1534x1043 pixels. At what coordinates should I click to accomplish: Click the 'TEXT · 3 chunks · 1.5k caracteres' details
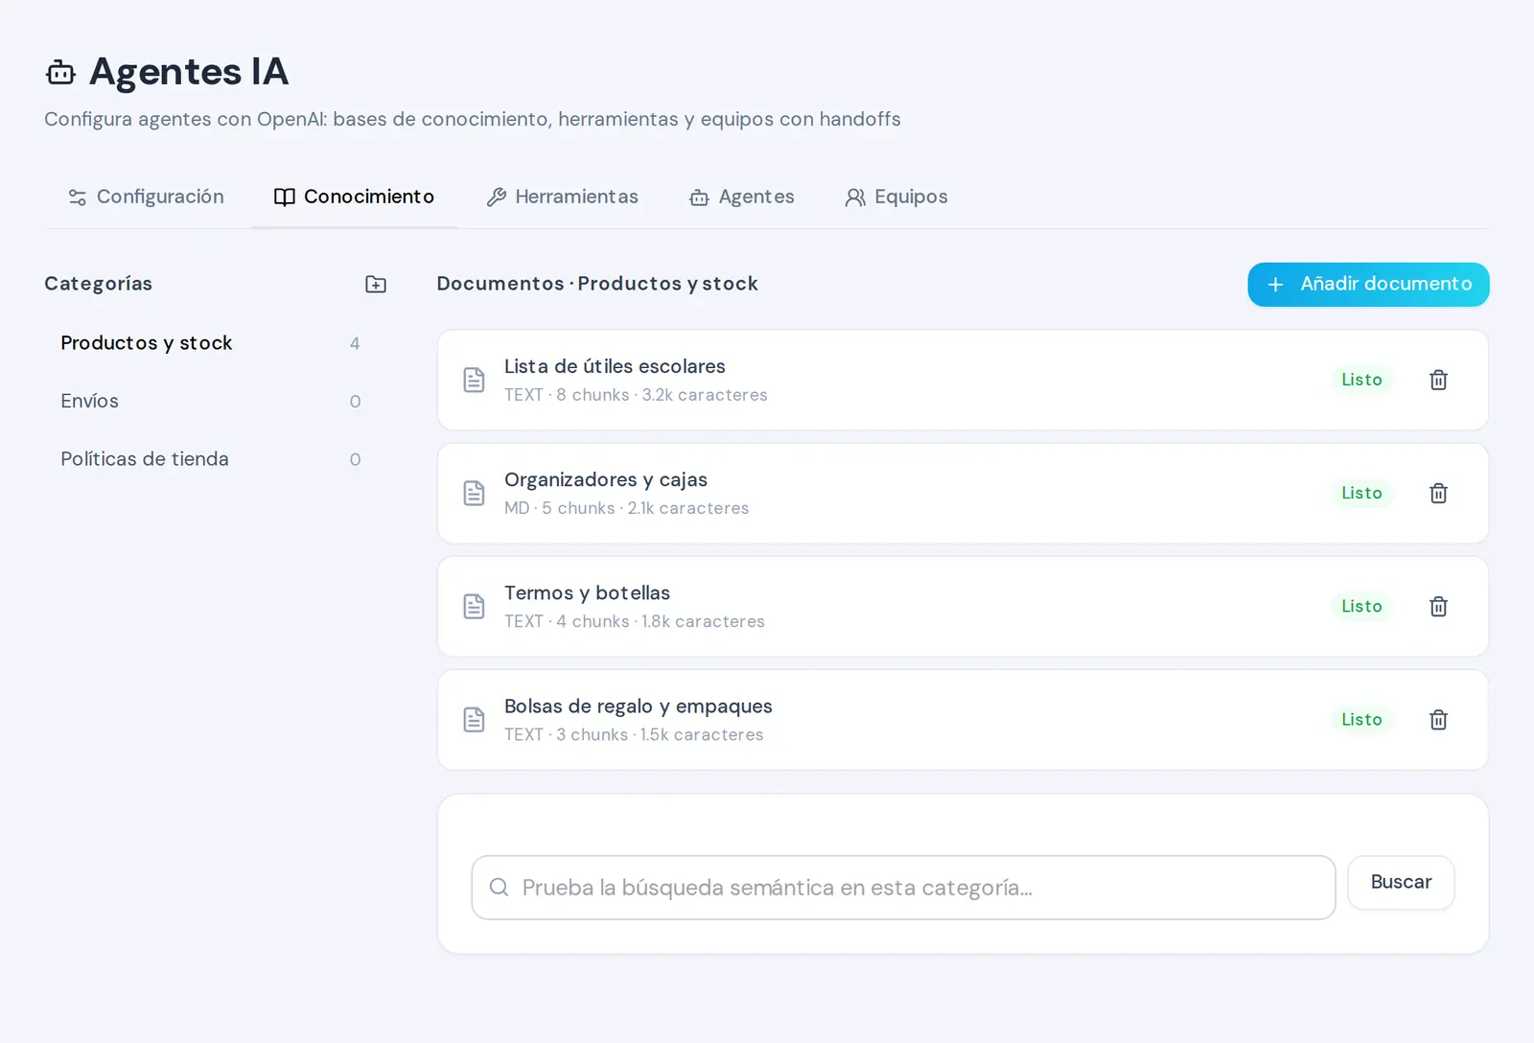[x=634, y=734]
